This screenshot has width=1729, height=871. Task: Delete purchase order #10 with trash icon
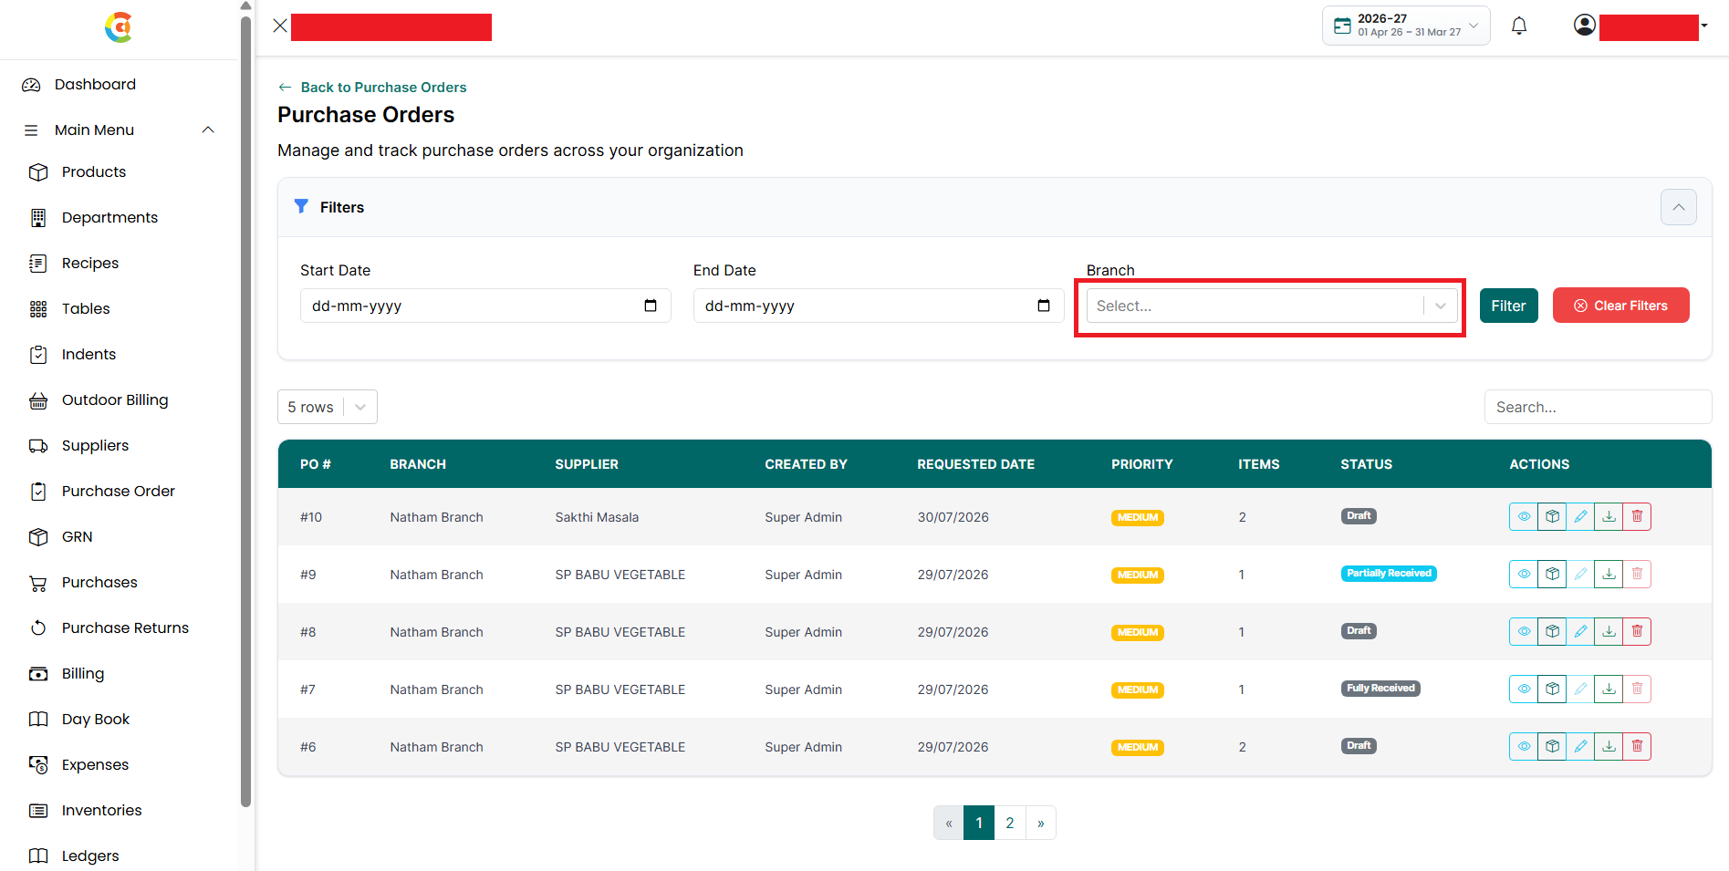coord(1637,517)
